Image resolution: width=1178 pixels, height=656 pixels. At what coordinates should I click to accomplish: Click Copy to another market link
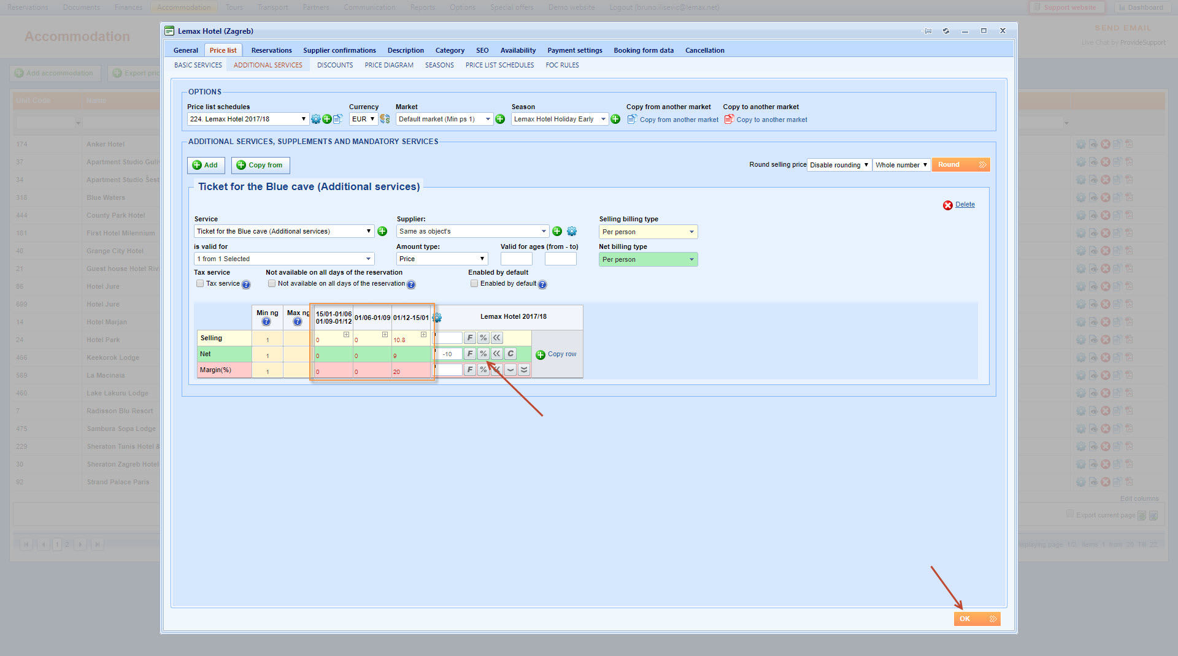(771, 120)
